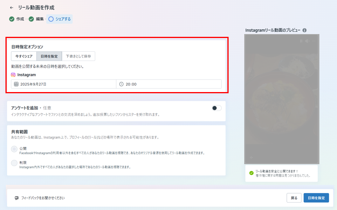The height and width of the screenshot is (210, 337).
Task: Open the date picker showing 2025年9月27日
Action: pyautogui.click(x=64, y=84)
